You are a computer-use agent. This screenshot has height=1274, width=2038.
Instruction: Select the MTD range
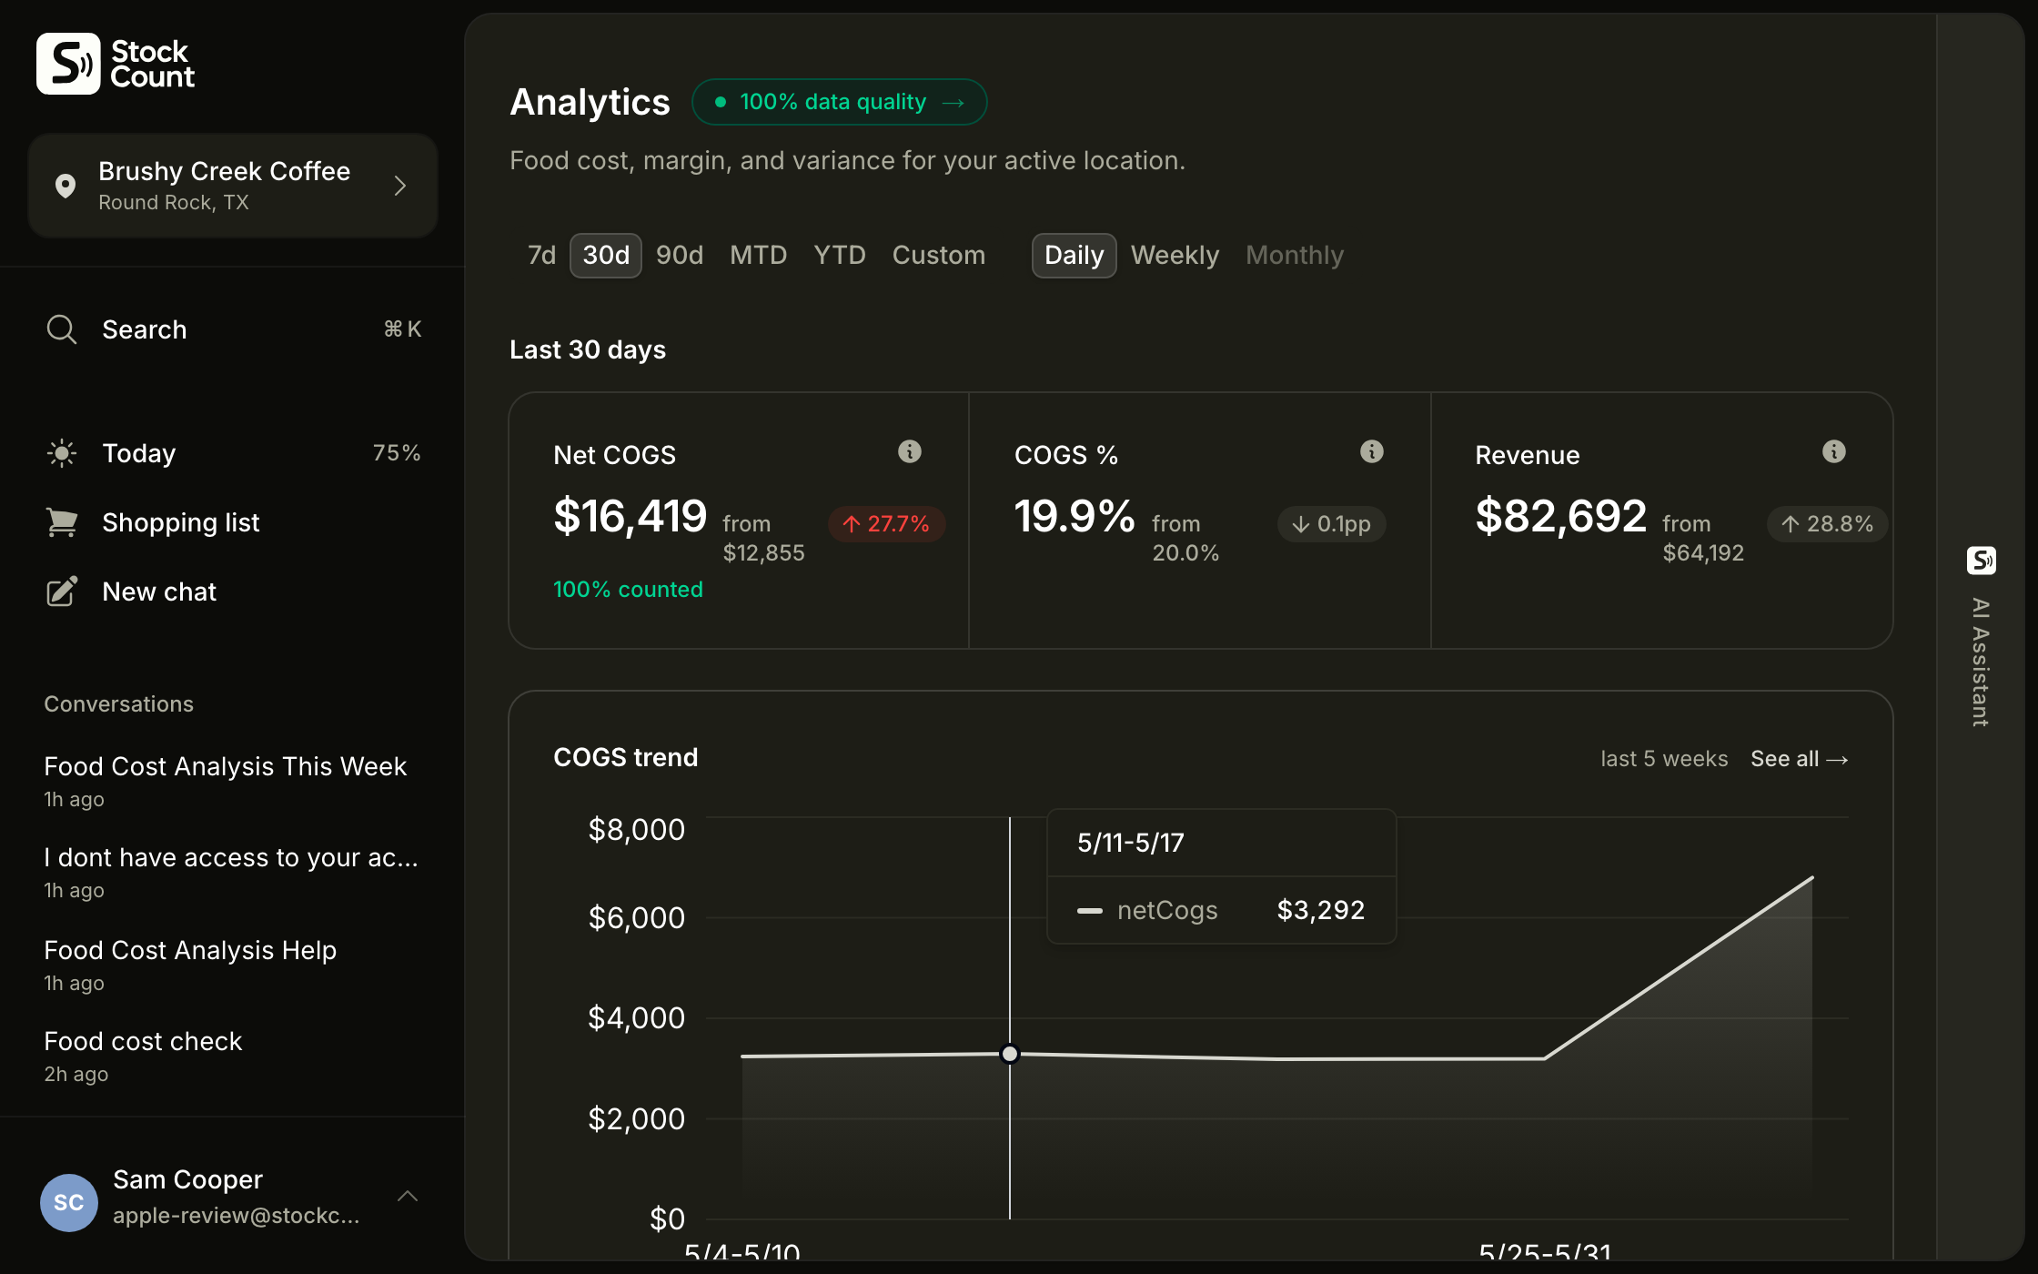pos(758,256)
